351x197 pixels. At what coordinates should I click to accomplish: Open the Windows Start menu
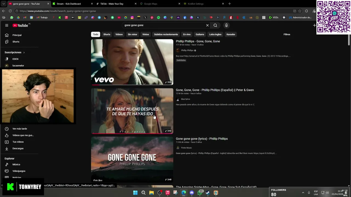coord(135,193)
